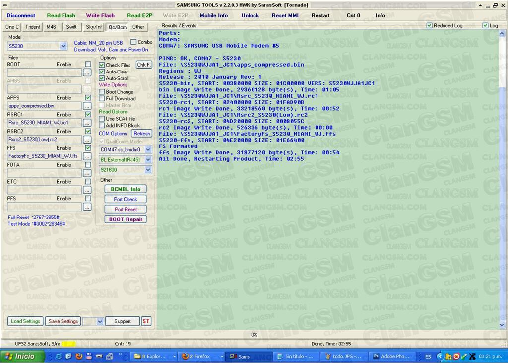Browse for ETC file with ... button

pos(87,190)
